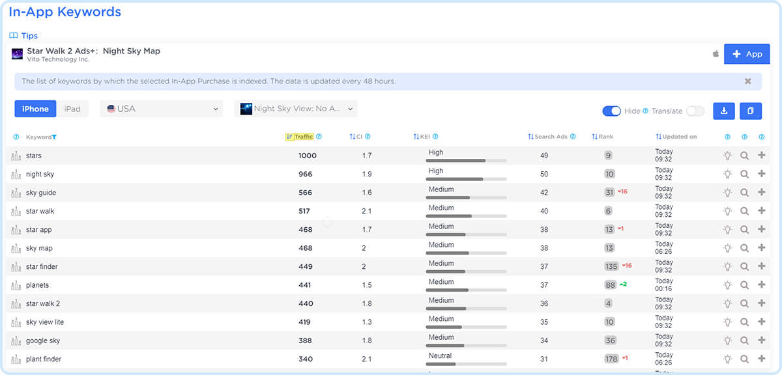Click the magnifier icon for night sky

click(745, 174)
